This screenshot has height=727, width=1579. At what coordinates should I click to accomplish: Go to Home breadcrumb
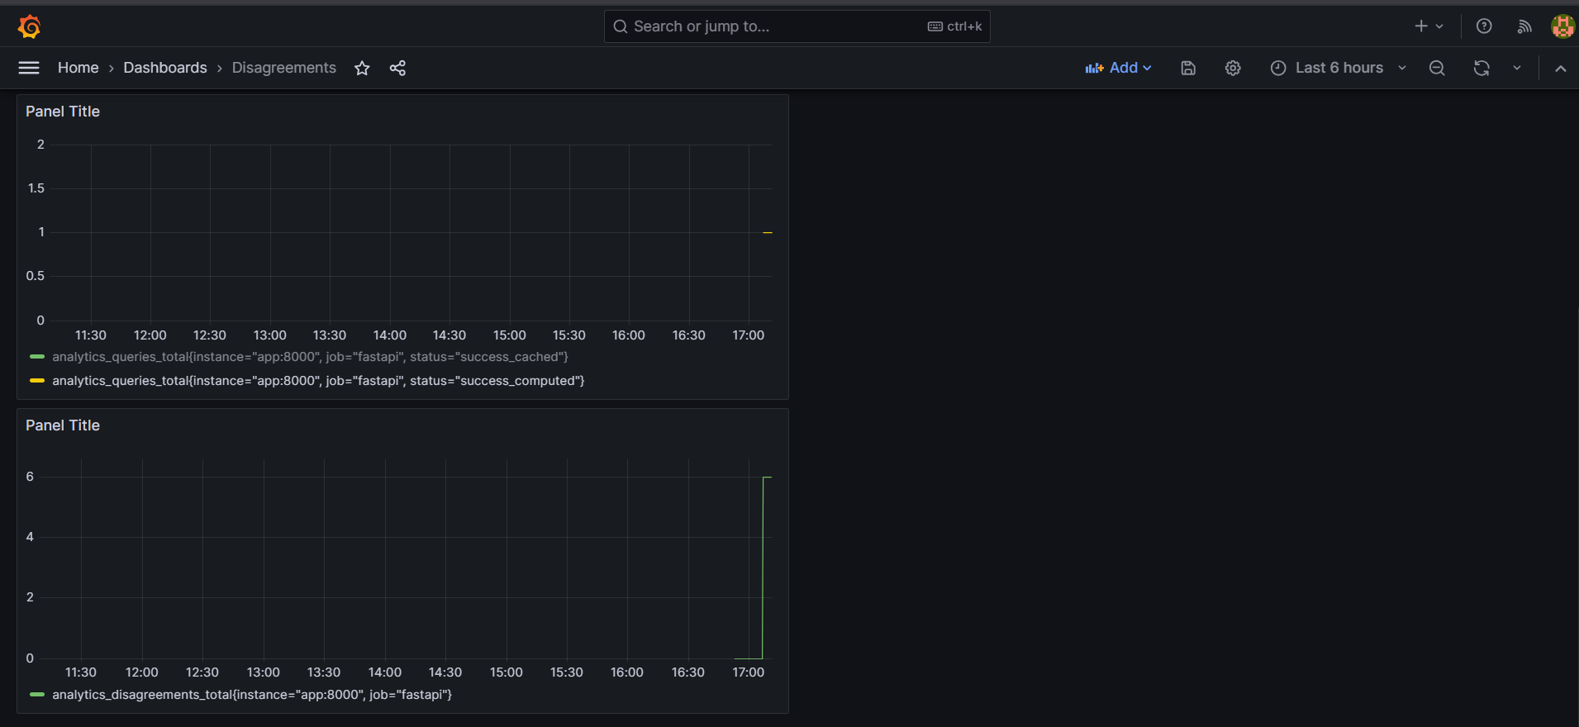78,68
